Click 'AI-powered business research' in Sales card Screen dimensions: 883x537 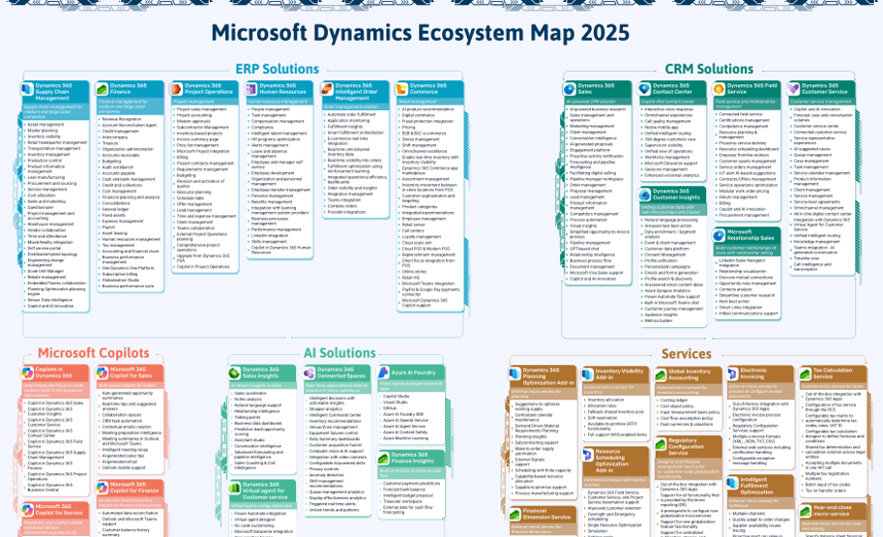[598, 109]
